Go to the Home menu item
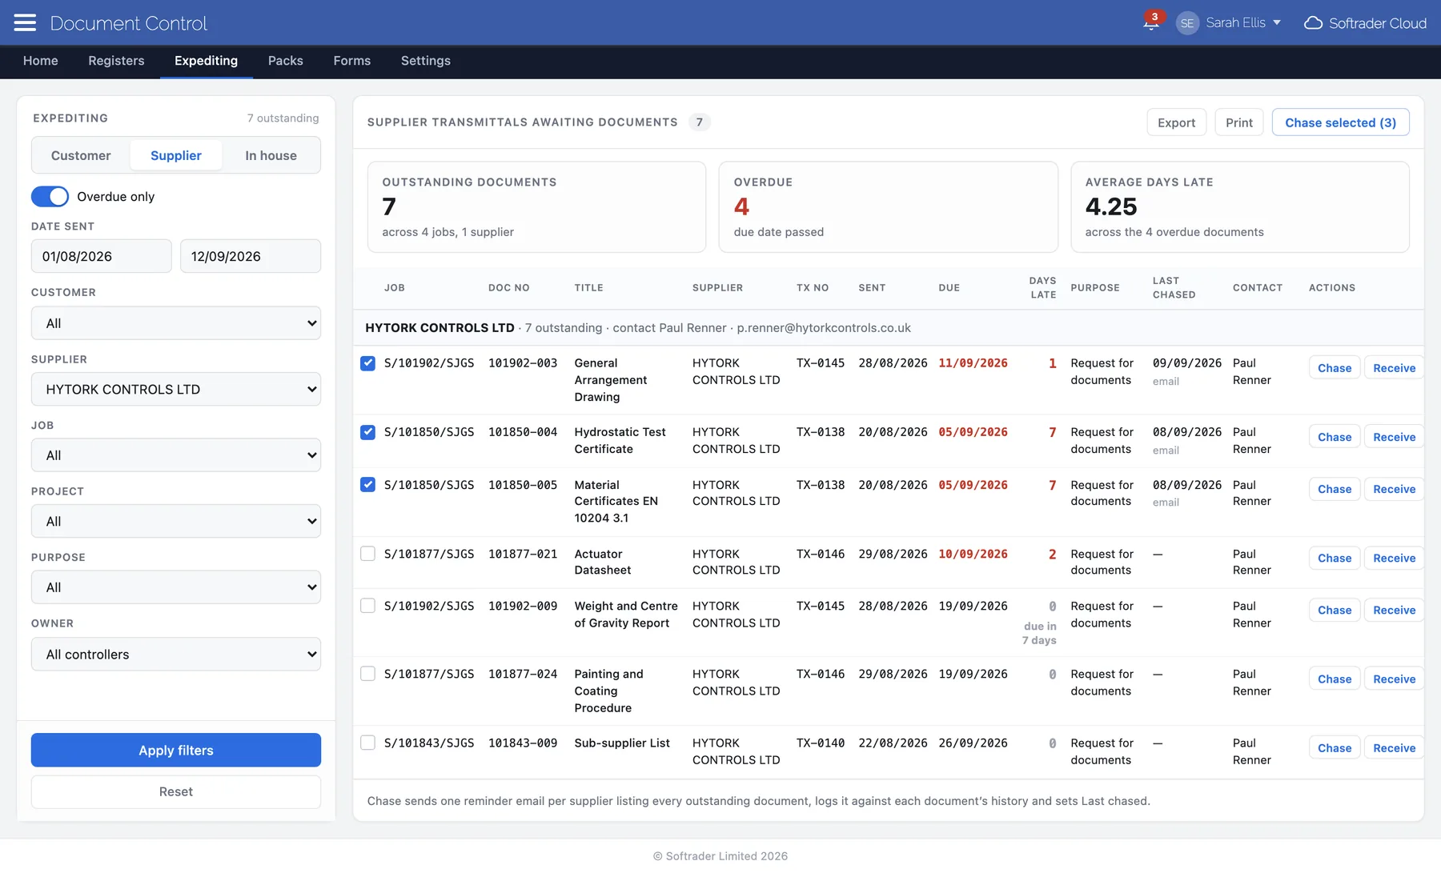Screen dimensions: 1441x873 pos(41,61)
